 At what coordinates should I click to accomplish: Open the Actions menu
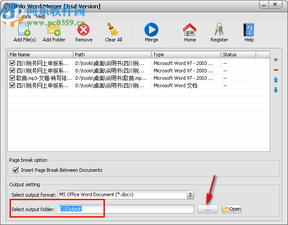23,17
